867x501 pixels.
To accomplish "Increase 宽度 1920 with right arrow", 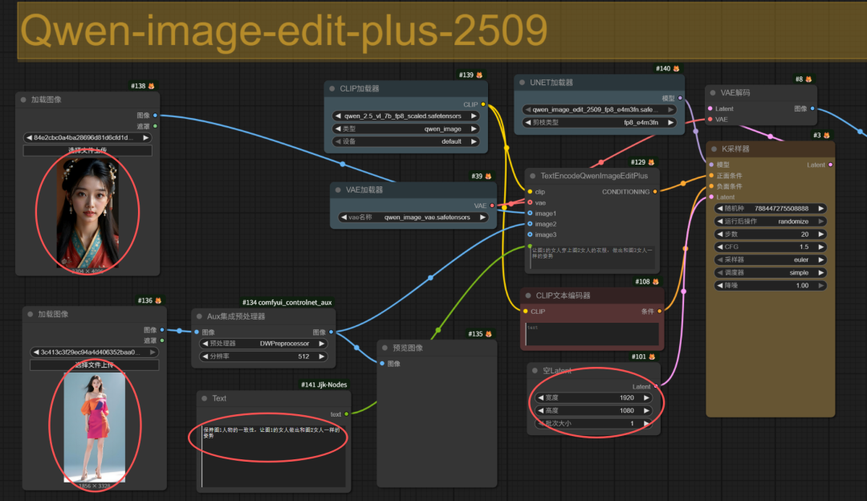I will 646,397.
